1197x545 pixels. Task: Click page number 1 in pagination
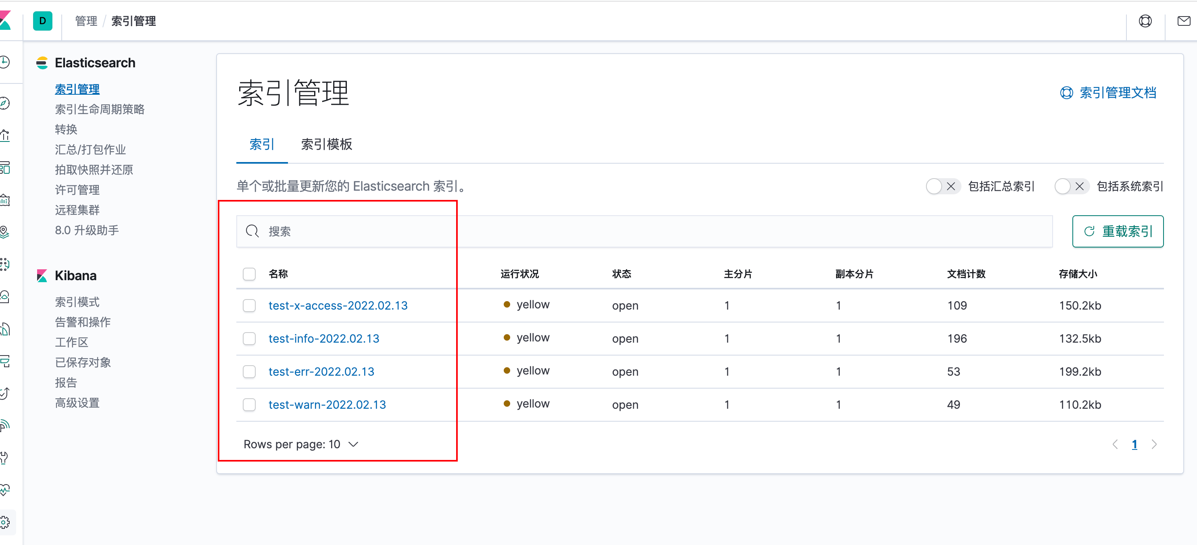(1134, 444)
